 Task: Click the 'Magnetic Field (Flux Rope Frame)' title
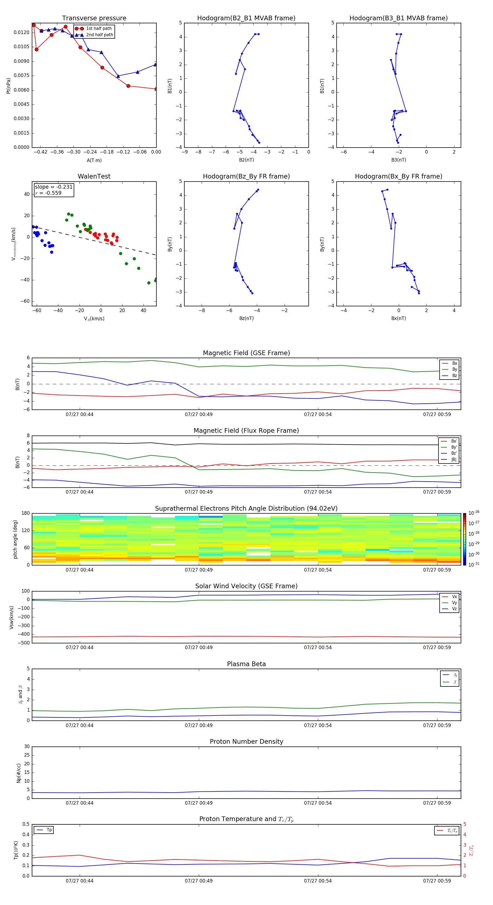click(246, 431)
